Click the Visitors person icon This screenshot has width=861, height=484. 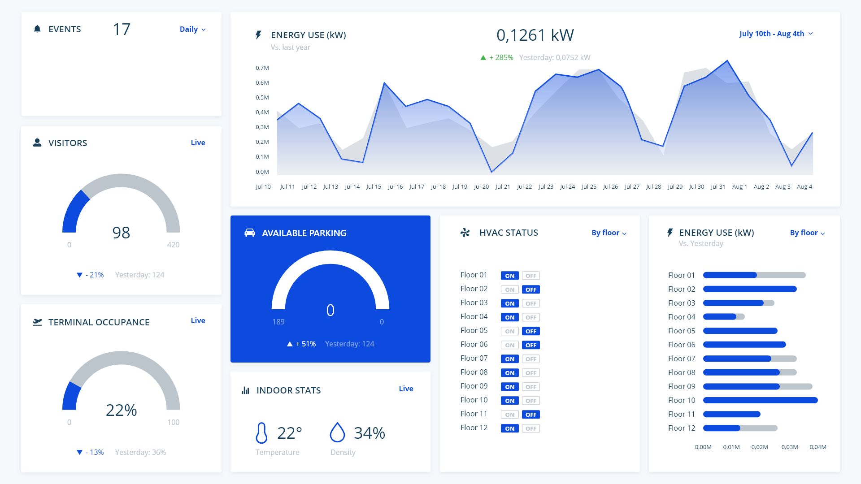click(x=37, y=143)
